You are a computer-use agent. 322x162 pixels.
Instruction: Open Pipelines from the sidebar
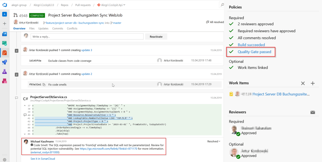coord(4,62)
